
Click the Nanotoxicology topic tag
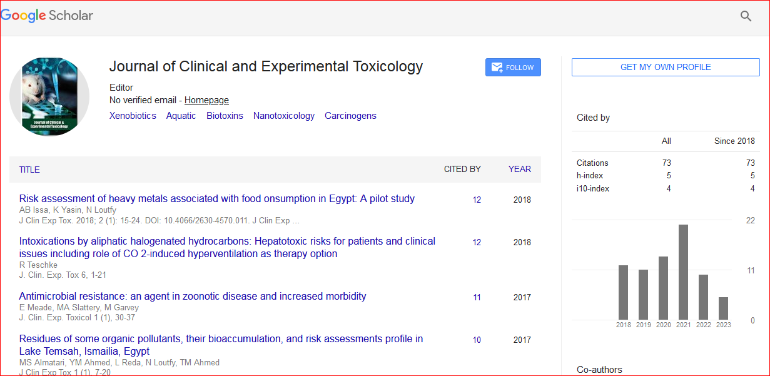click(283, 116)
